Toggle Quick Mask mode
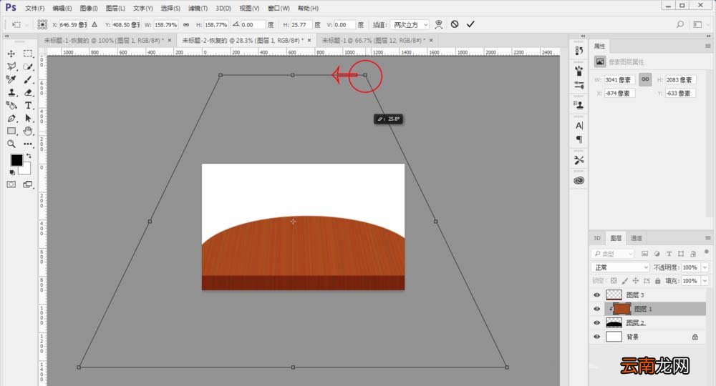Screen dimensions: 716x386 (11, 184)
